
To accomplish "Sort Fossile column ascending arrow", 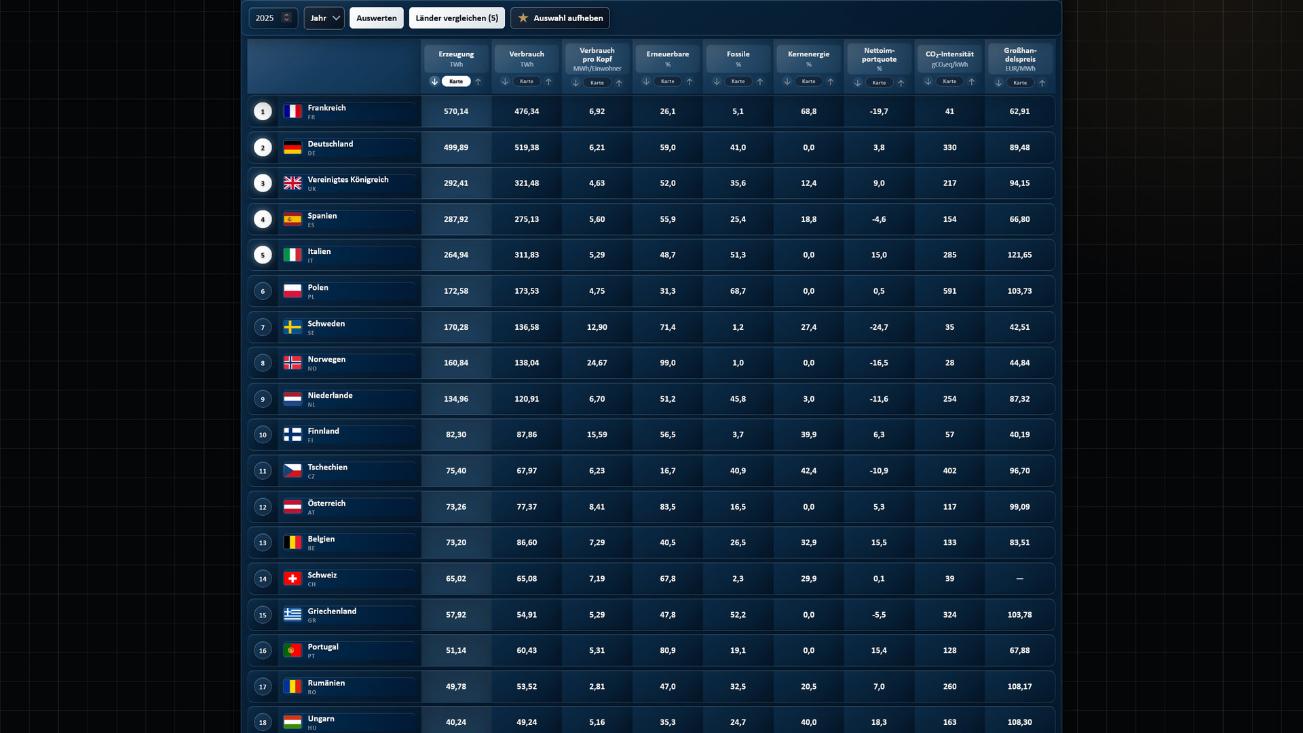I will tap(760, 81).
